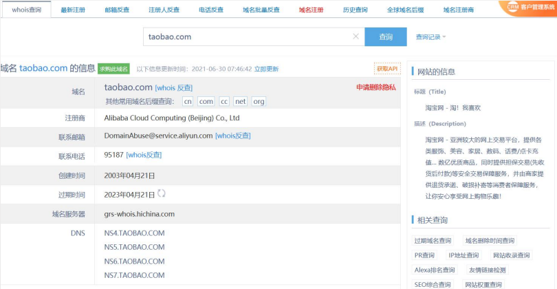Open 网站收录查询 related query
The height and width of the screenshot is (289, 557).
pyautogui.click(x=511, y=255)
